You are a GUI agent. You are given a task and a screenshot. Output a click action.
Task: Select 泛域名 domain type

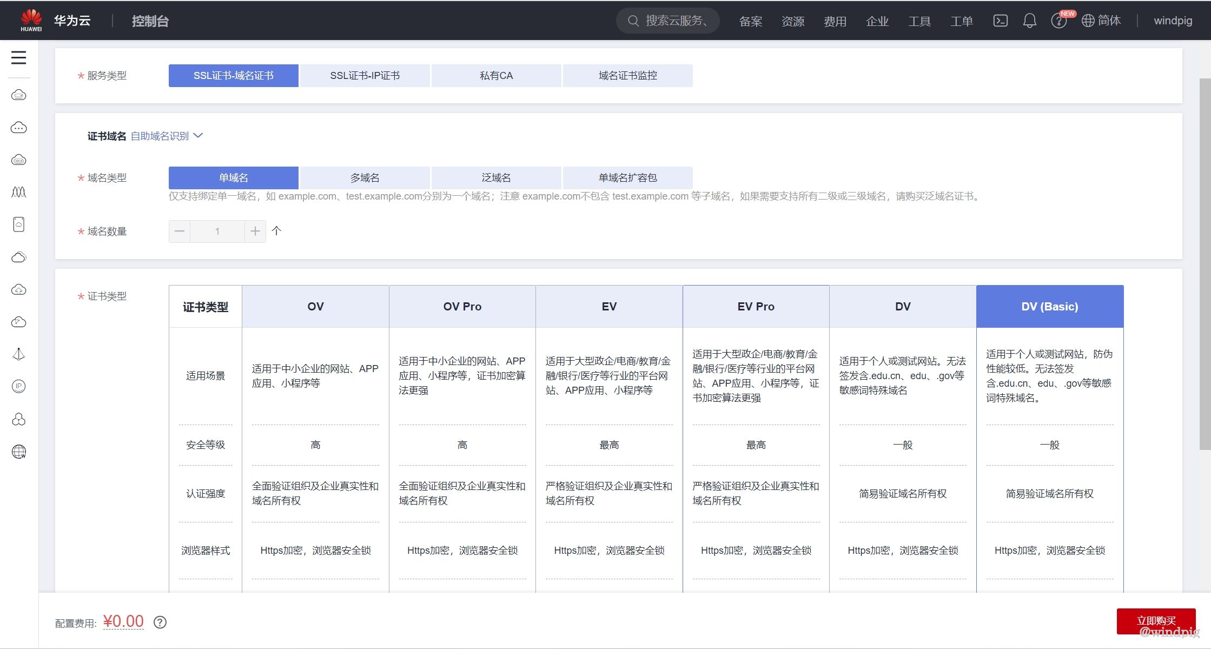click(x=497, y=178)
